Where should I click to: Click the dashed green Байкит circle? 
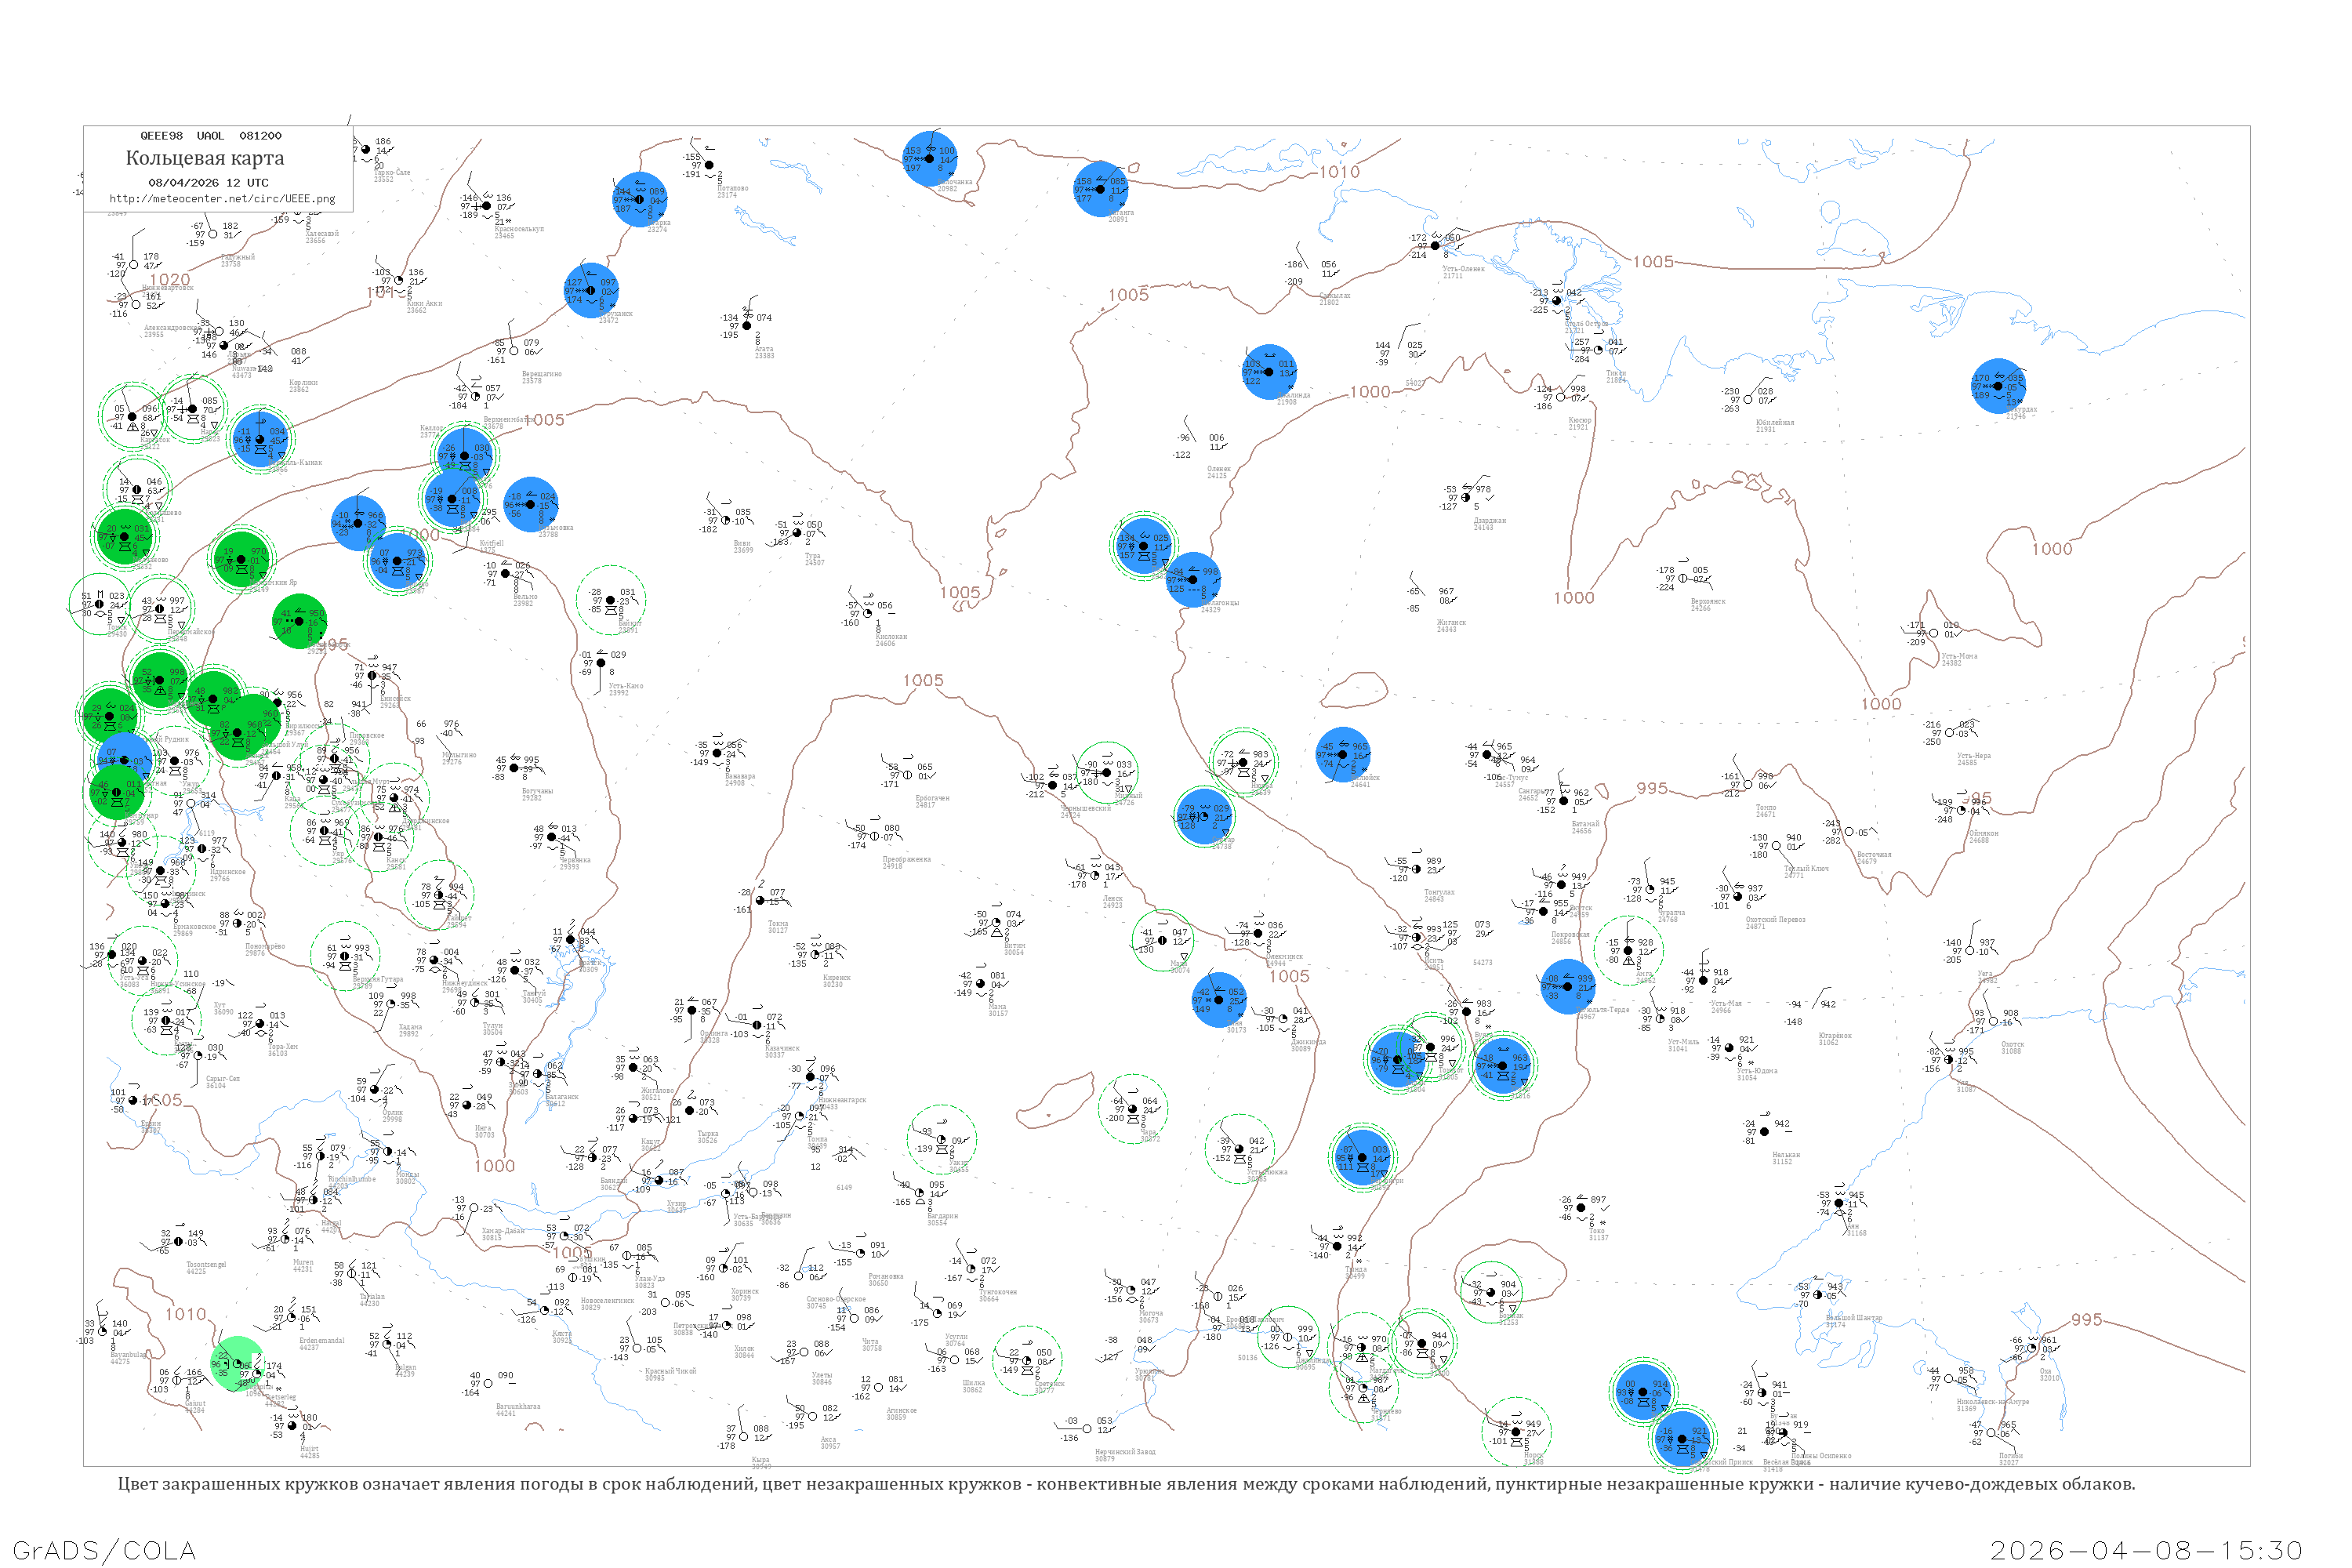(x=611, y=600)
